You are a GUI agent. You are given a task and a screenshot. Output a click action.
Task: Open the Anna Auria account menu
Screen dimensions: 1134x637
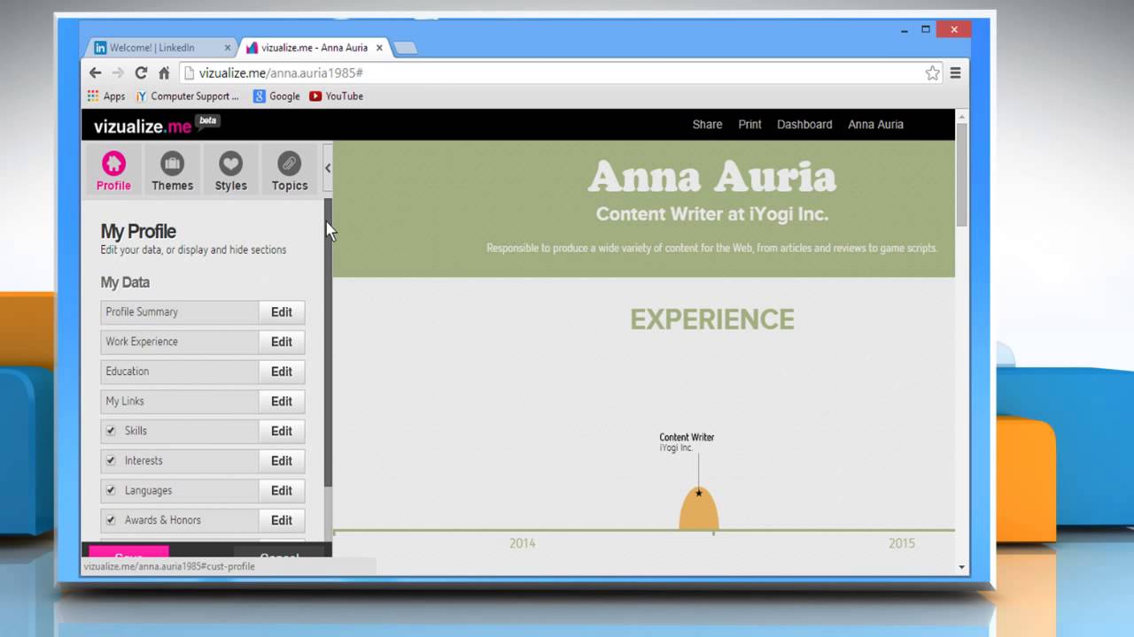(x=875, y=125)
